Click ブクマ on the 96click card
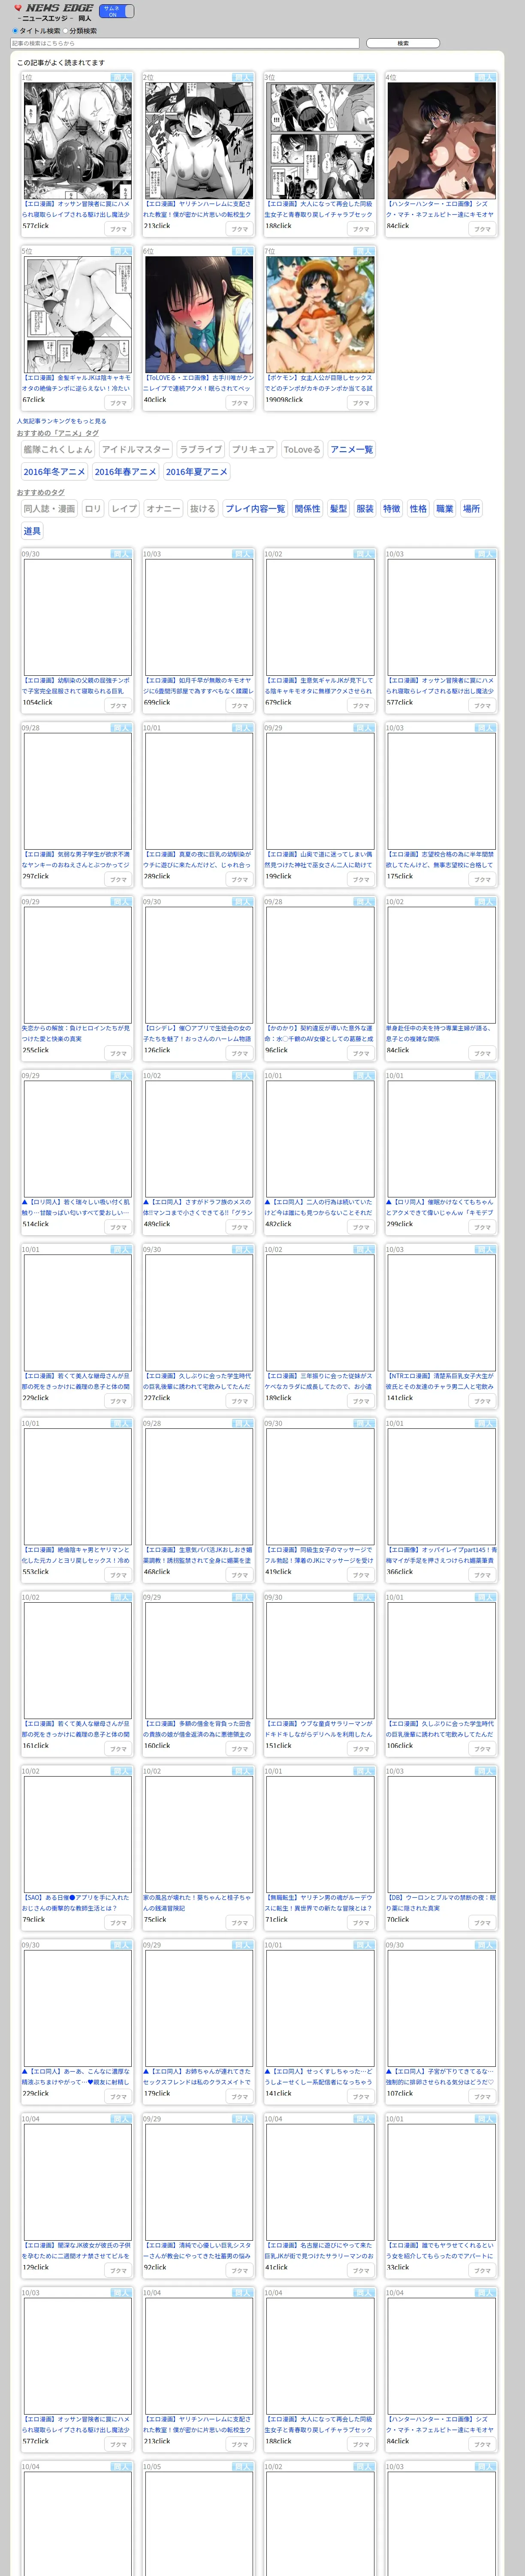Image resolution: width=525 pixels, height=2576 pixels. (361, 1054)
